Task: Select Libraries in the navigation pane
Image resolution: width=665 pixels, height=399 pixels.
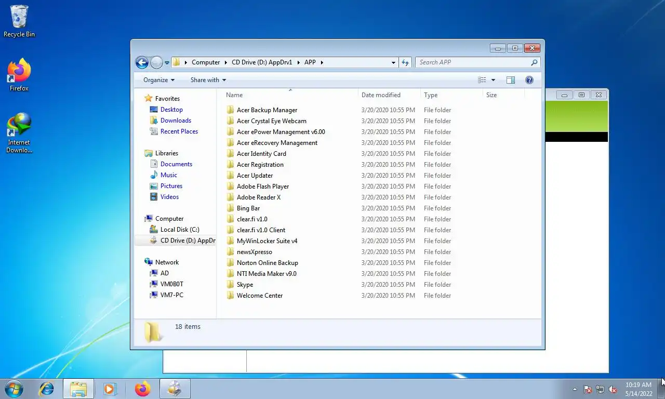Action: 166,153
